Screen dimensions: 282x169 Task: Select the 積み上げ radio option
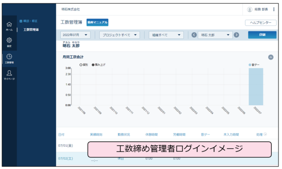[93, 65]
